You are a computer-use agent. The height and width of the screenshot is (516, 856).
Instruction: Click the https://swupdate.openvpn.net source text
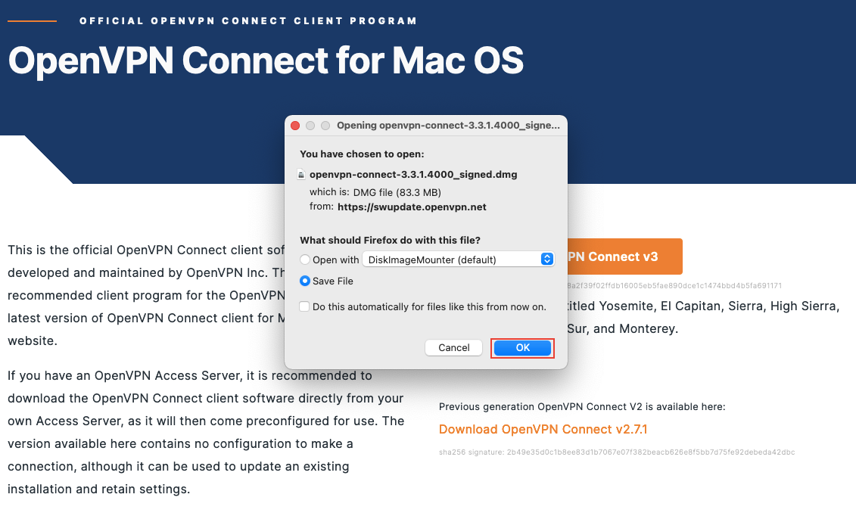(x=412, y=207)
